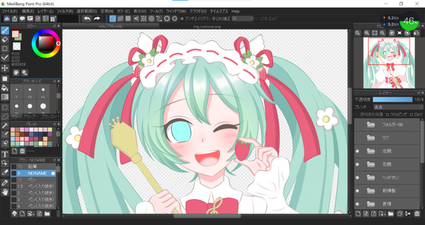The height and width of the screenshot is (225, 425).
Task: Delete palette color with trash icon
Action: (22, 151)
